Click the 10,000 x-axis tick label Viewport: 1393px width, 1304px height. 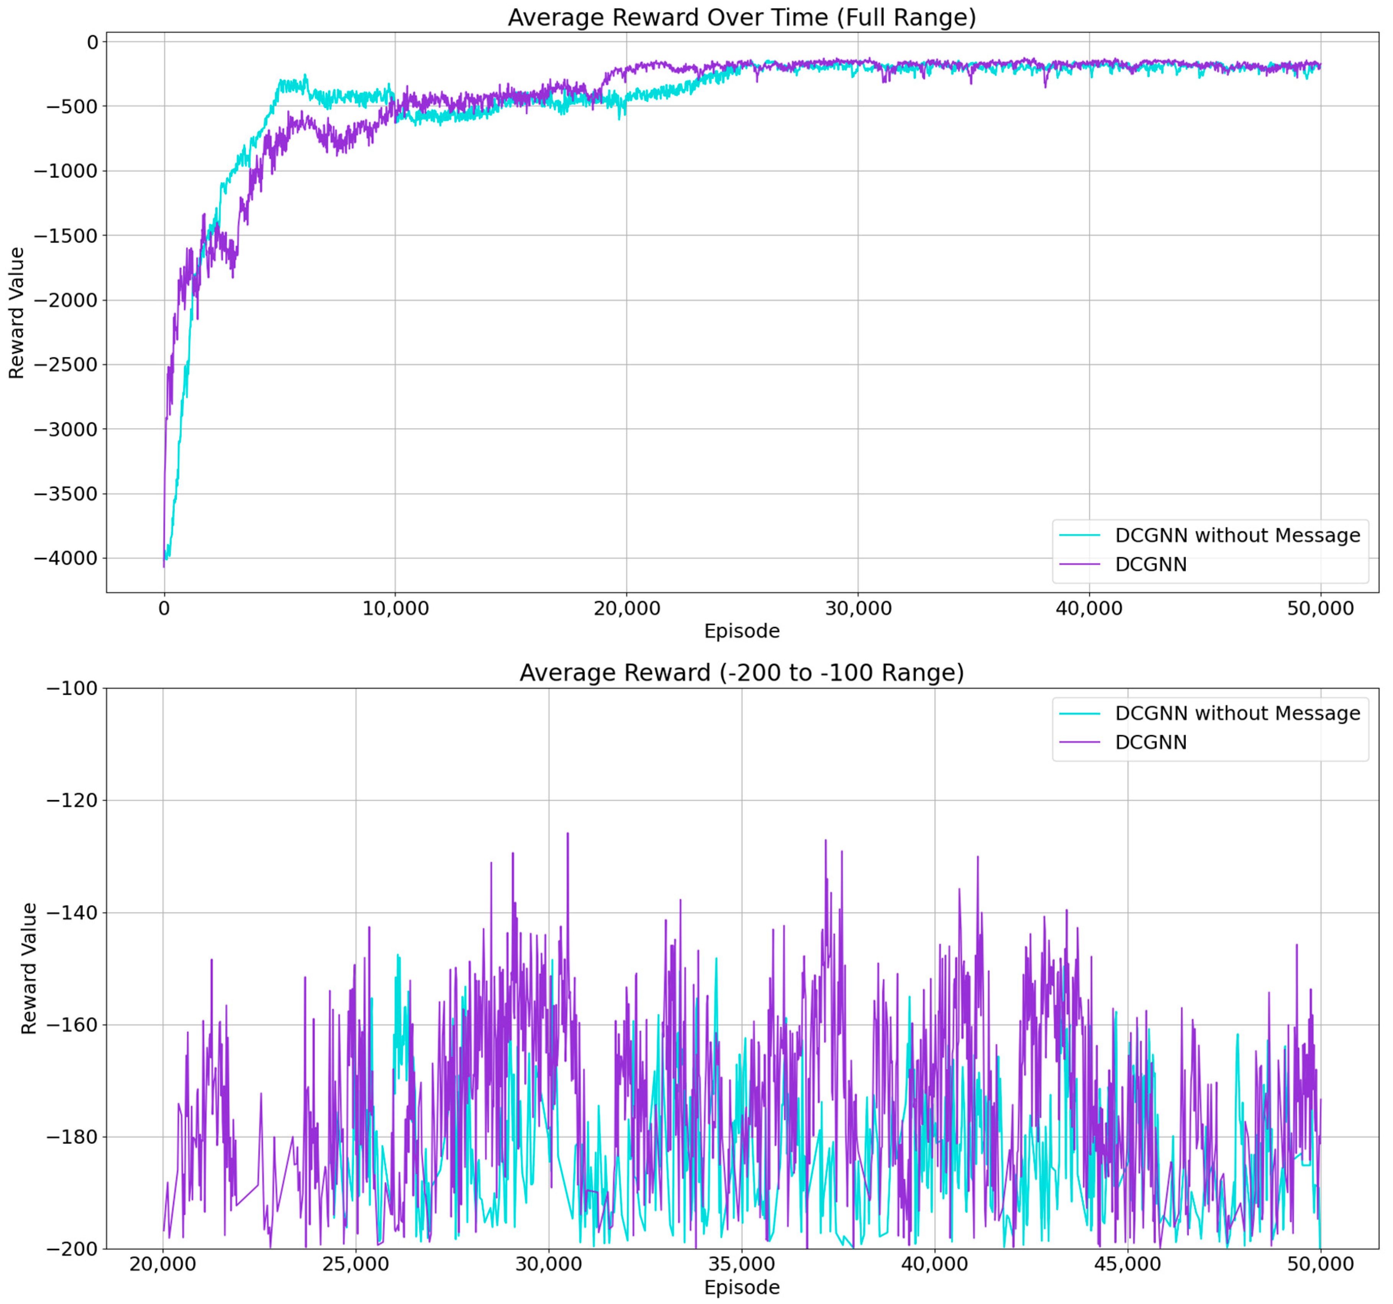[395, 608]
